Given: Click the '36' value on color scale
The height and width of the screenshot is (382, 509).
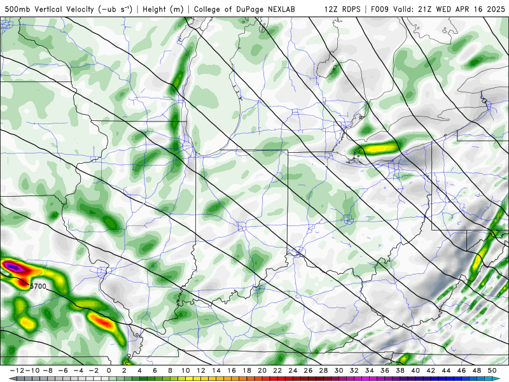Looking at the screenshot, I should click(x=385, y=371).
